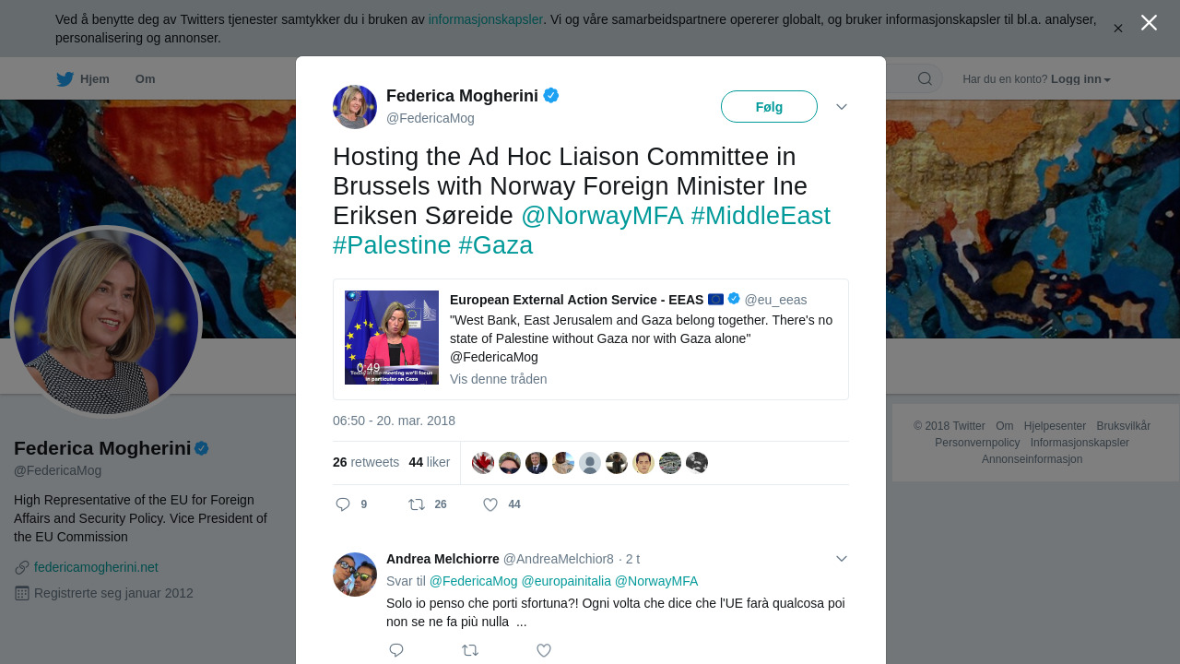This screenshot has width=1180, height=664.
Task: Expand options chevron on Andrea Melchiorre's reply
Action: point(842,559)
